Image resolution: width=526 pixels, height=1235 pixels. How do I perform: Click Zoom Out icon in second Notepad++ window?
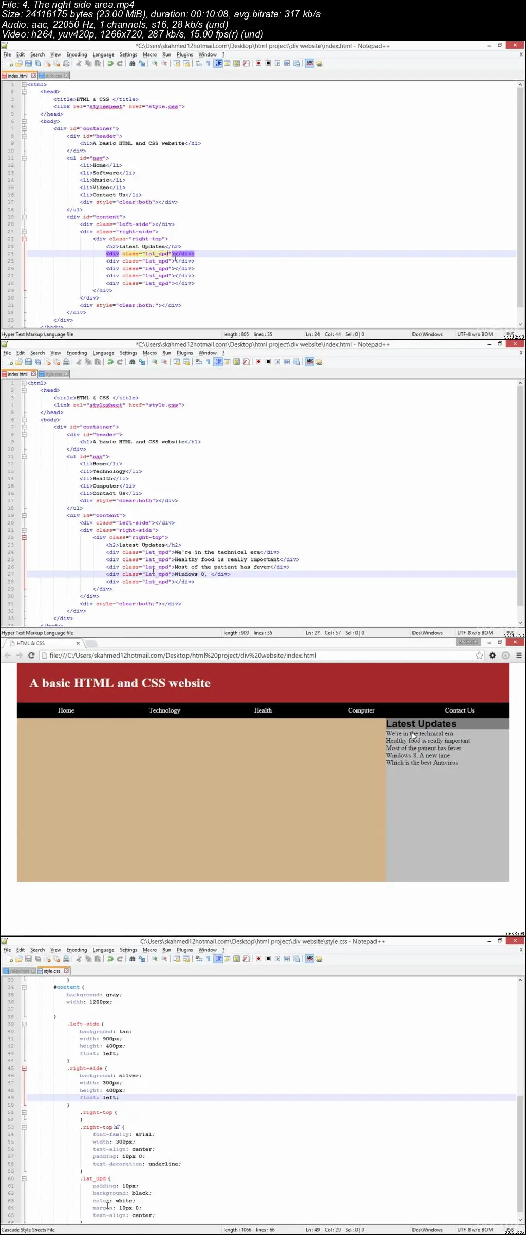pos(164,362)
